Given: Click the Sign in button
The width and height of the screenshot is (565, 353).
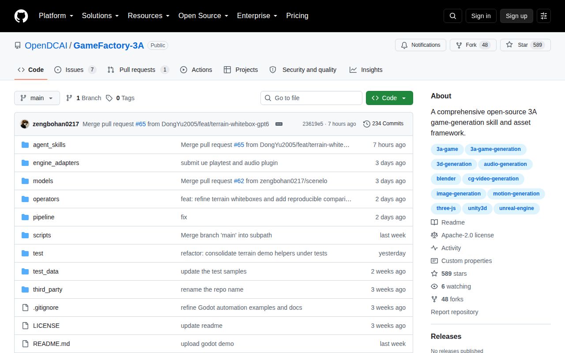Looking at the screenshot, I should [x=481, y=16].
